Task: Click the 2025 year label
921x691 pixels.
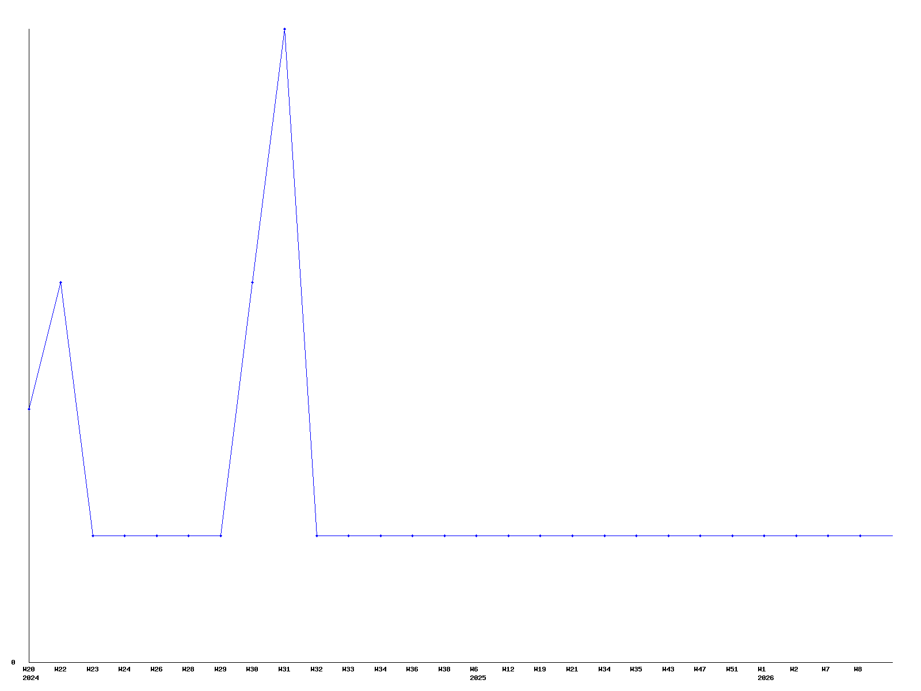Action: 478,678
